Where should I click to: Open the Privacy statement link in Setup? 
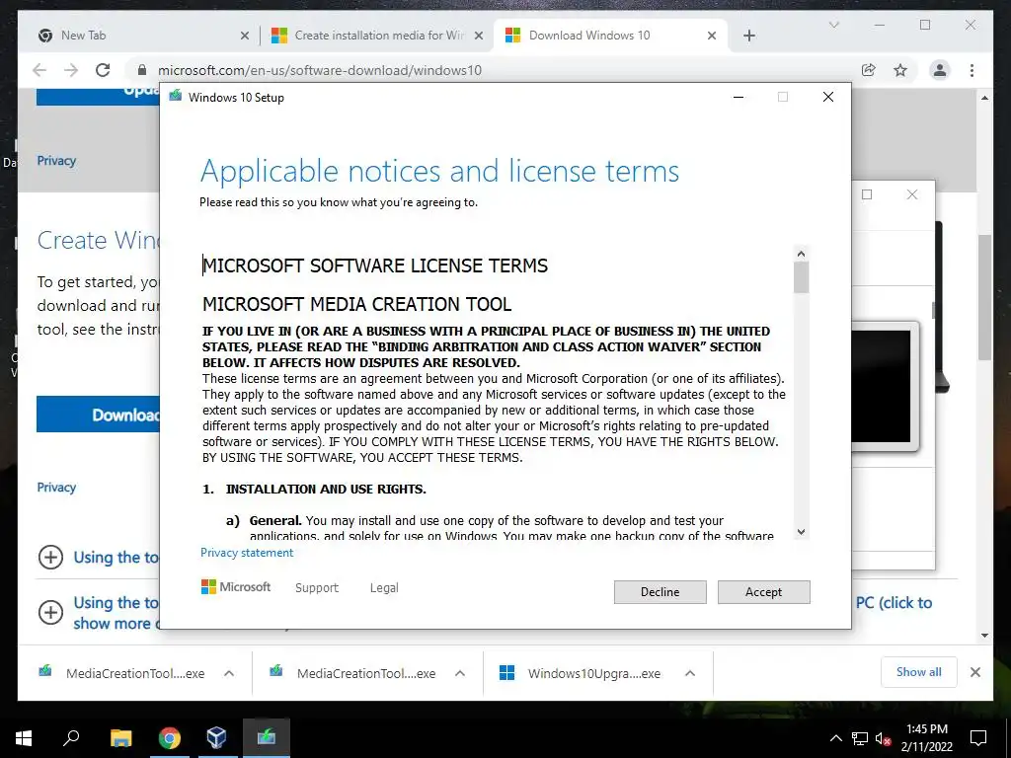tap(246, 553)
